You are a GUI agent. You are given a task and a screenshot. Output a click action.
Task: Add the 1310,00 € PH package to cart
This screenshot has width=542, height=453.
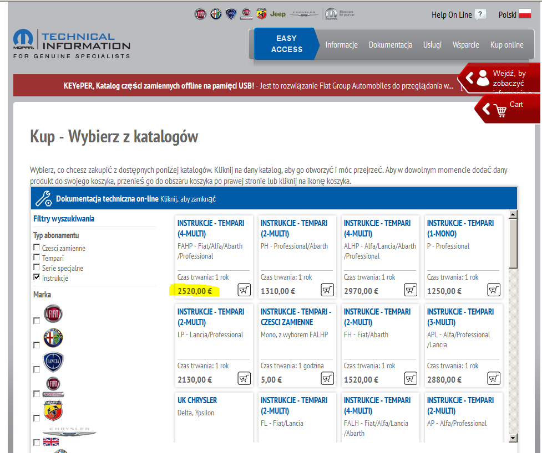point(327,290)
